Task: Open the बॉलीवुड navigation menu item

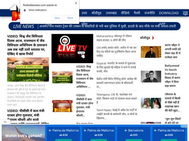Action: [x=96, y=13]
